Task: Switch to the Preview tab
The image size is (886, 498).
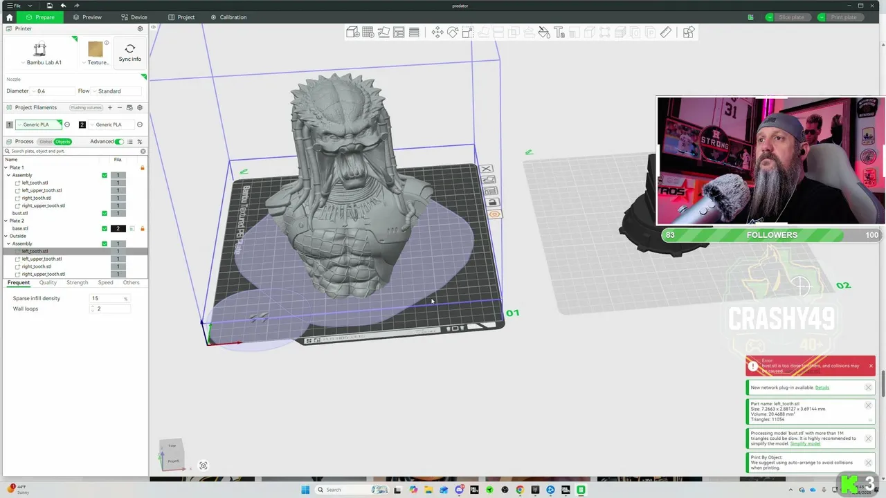Action: (87, 17)
